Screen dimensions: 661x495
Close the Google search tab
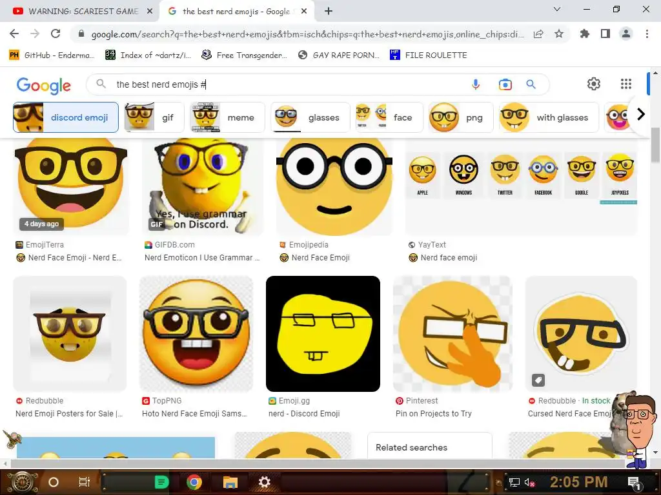pos(305,12)
